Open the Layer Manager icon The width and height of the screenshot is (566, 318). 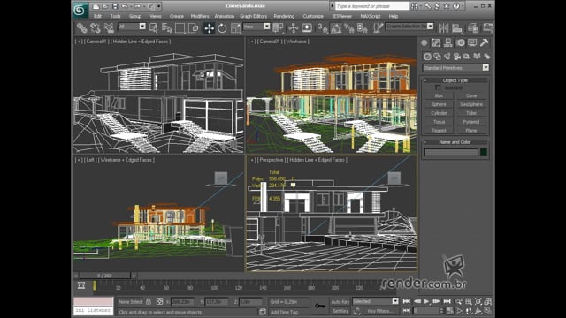tap(473, 27)
